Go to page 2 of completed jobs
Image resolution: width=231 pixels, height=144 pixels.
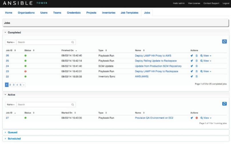point(10,85)
